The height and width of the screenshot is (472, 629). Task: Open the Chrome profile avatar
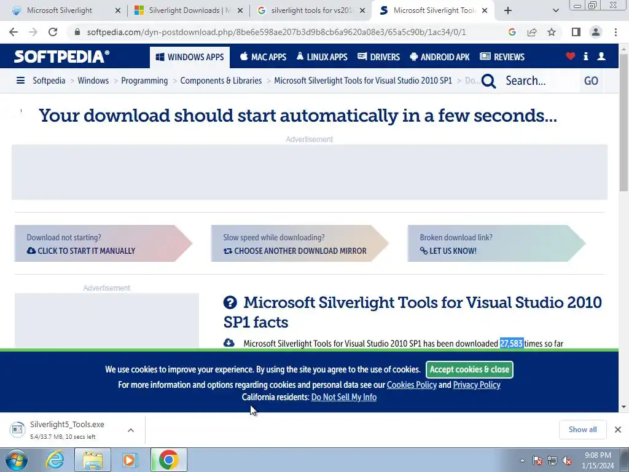(596, 32)
